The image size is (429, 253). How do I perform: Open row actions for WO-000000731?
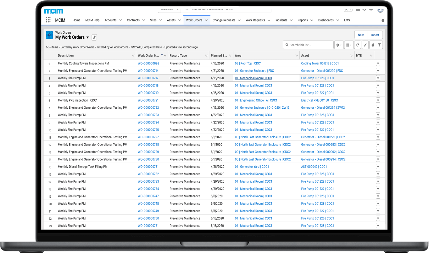pos(378,167)
